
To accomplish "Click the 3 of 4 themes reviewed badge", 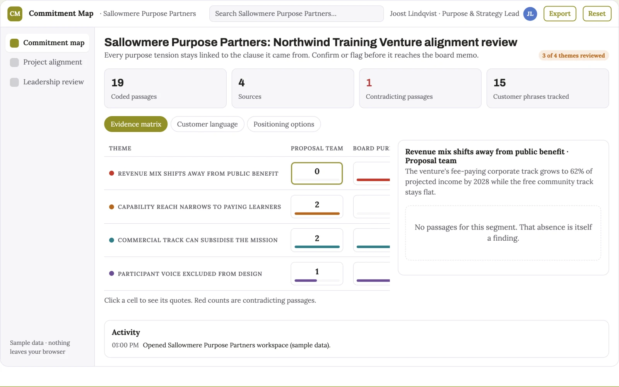I will (x=574, y=56).
